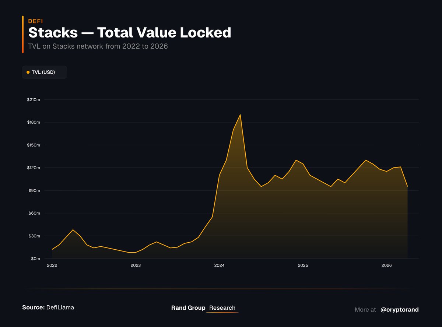Screen dimensions: 442x327
Task: Click the DefiLlama source name
Action: tap(60, 307)
